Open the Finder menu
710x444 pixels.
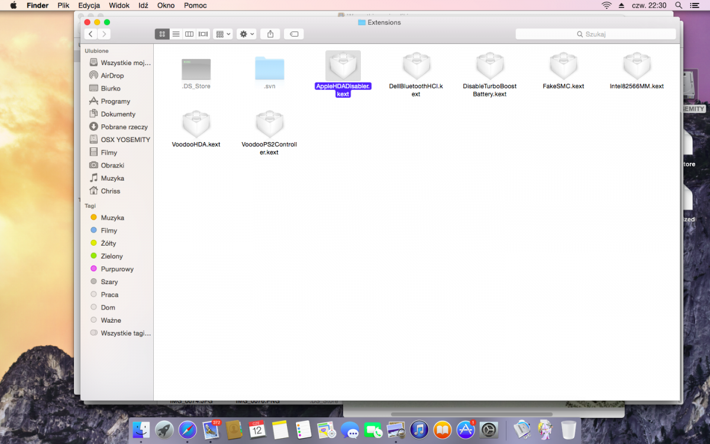point(37,5)
